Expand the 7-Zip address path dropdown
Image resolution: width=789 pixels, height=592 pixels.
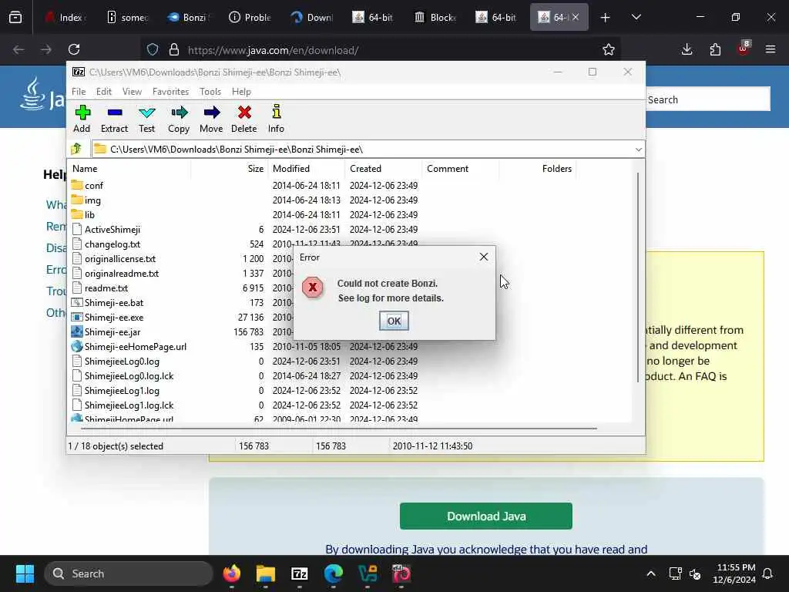point(638,149)
